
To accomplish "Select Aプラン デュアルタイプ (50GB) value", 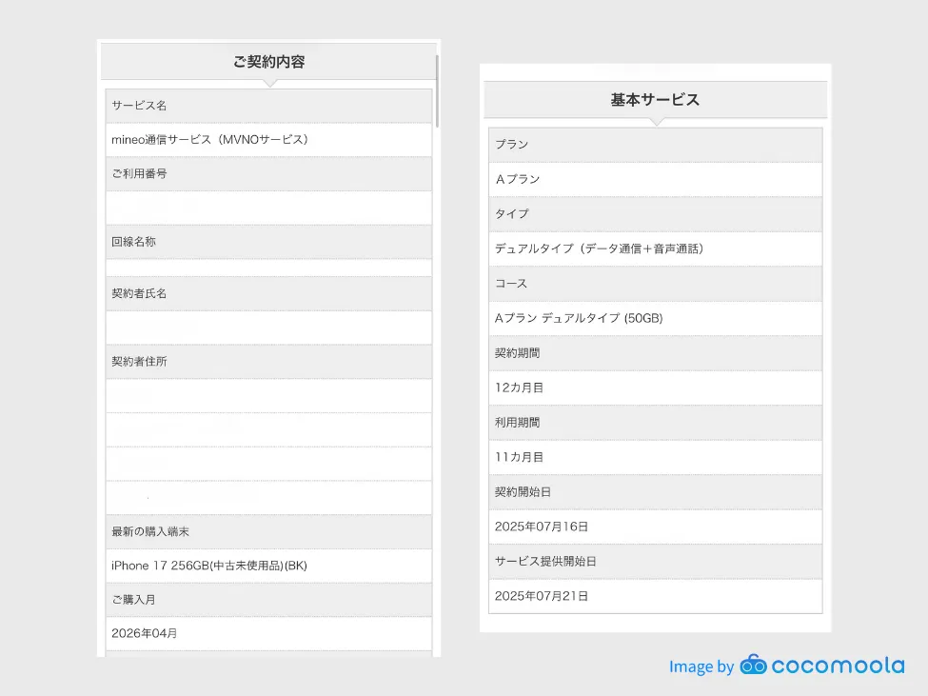I will 579,318.
